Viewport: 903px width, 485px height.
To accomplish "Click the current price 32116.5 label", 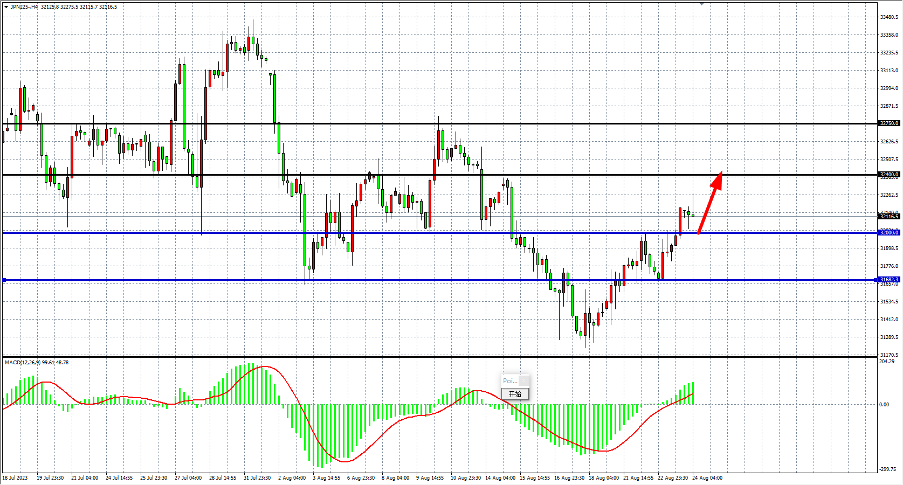I will point(889,217).
